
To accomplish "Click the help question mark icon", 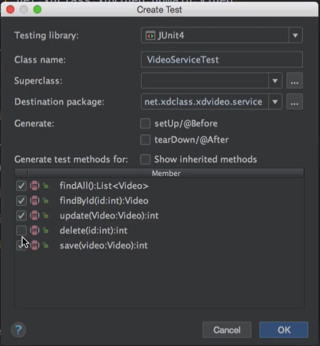I will (x=18, y=330).
